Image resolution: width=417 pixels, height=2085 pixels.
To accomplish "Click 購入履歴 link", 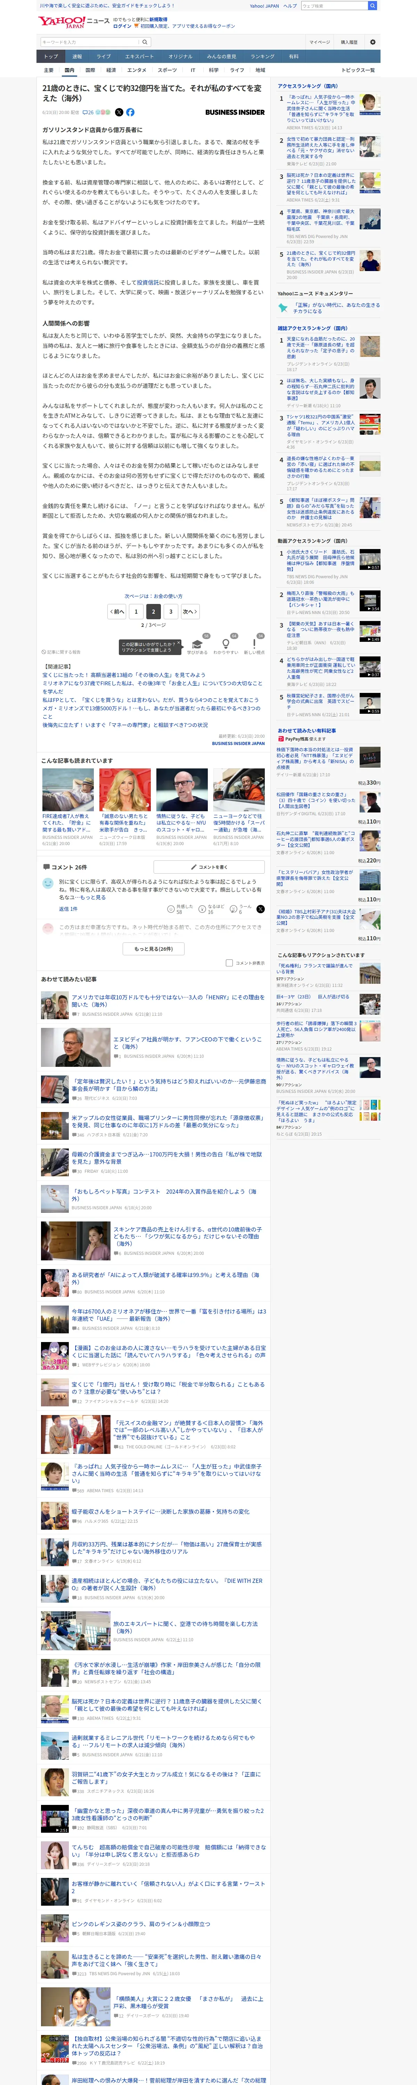I will coord(349,42).
